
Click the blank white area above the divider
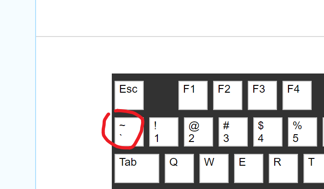[x=180, y=18]
